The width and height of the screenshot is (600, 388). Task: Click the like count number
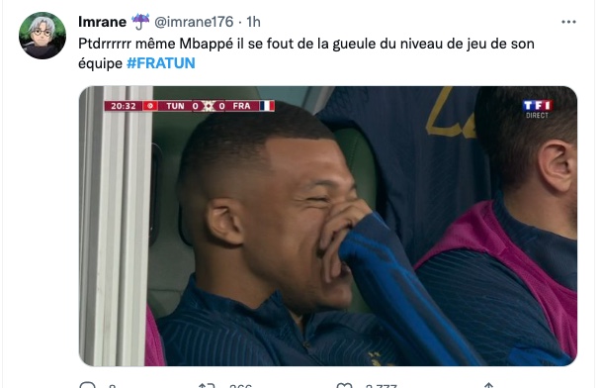381,386
